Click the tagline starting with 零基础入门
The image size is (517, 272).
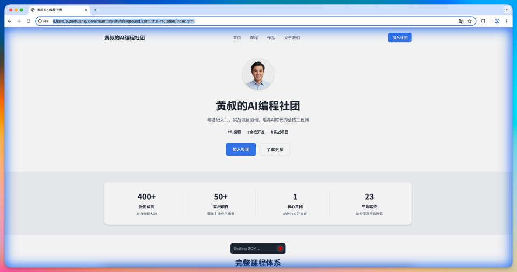point(258,120)
